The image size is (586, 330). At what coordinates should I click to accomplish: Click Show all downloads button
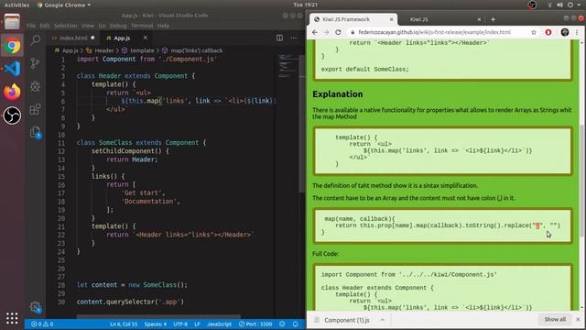[x=555, y=319]
